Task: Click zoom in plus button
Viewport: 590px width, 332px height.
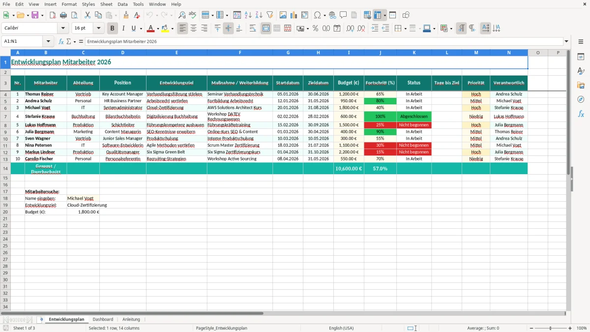Action: (570, 328)
